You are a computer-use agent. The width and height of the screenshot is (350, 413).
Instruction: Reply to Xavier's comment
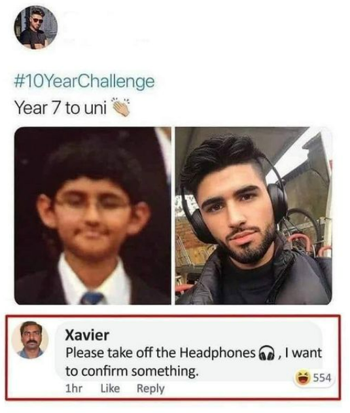[150, 389]
